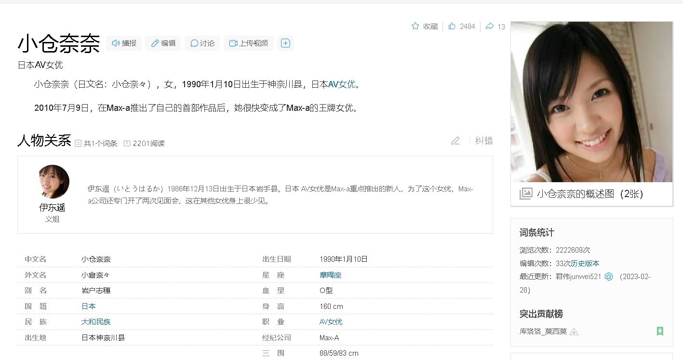
Task: Click the 纠错 error correction link
Action: pos(484,141)
